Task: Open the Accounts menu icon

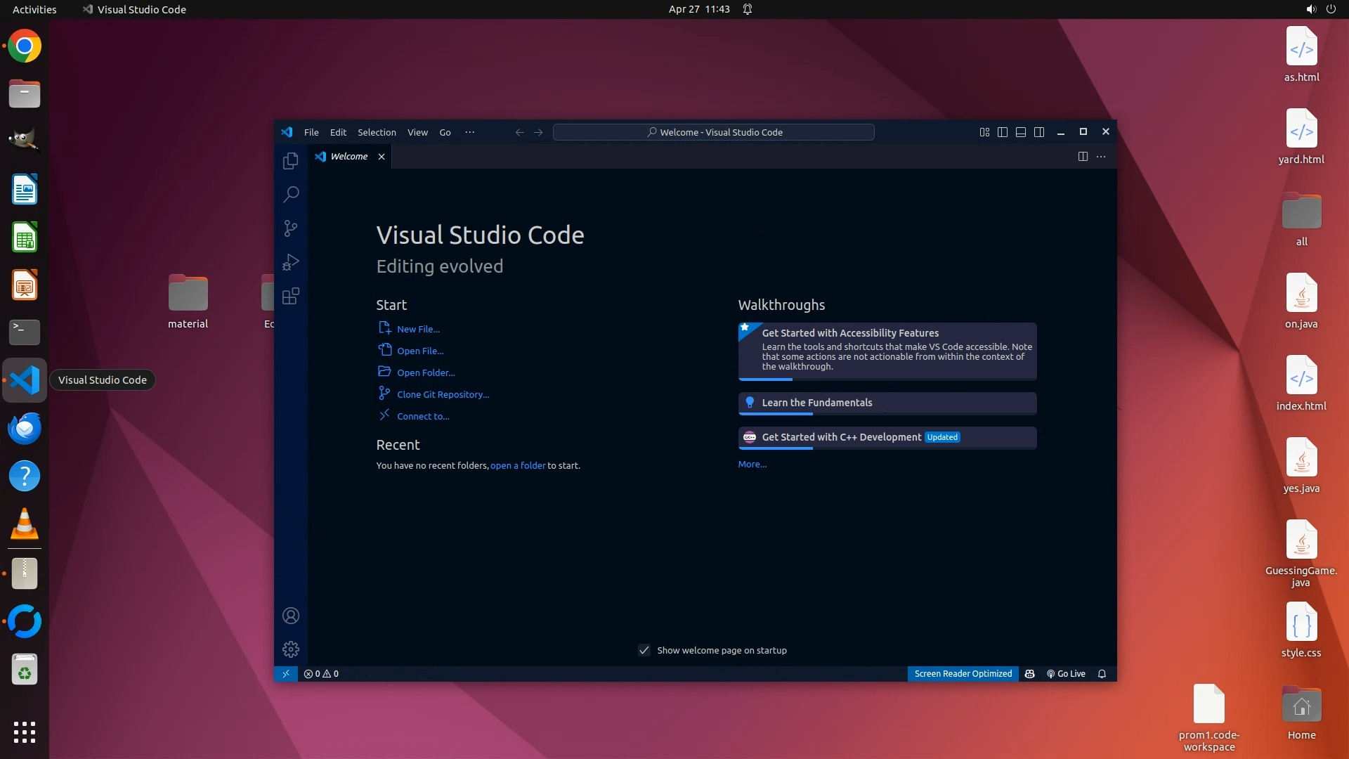Action: coord(290,616)
